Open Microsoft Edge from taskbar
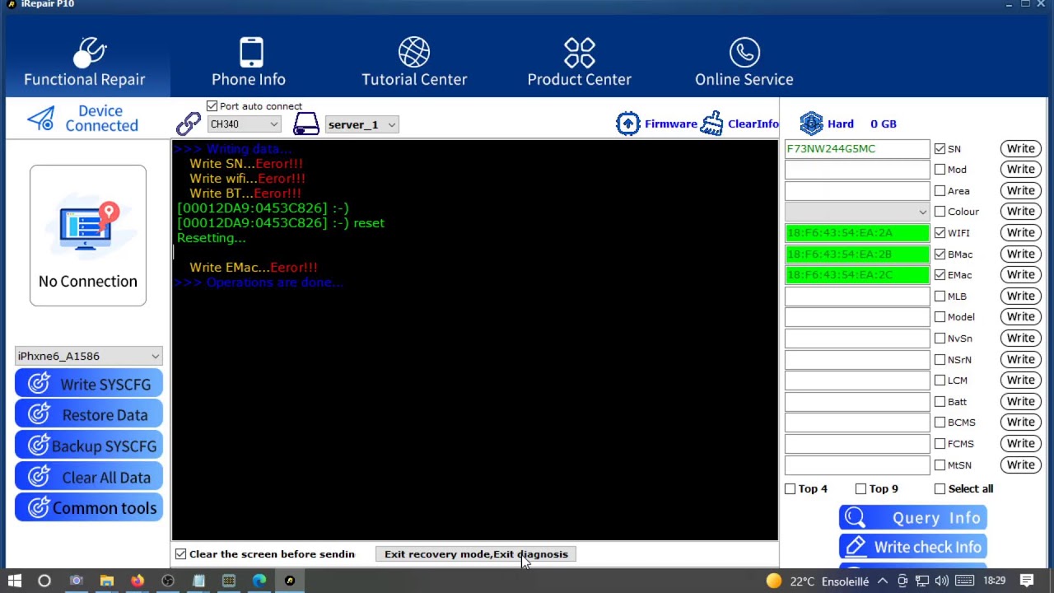The height and width of the screenshot is (593, 1054). pos(259,581)
